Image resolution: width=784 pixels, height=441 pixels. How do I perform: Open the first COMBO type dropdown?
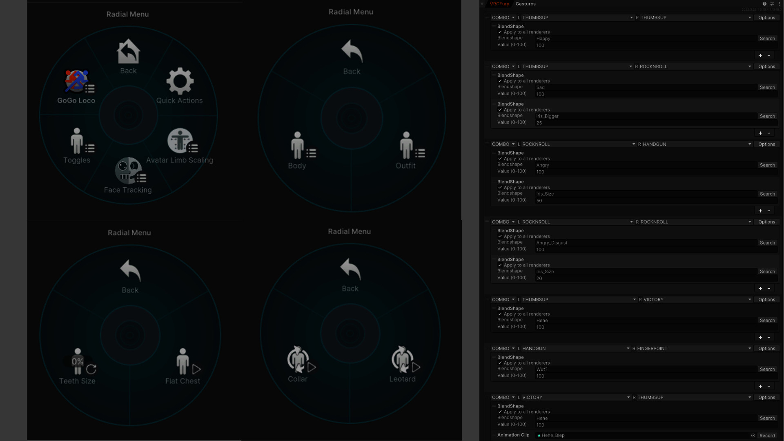tap(503, 18)
